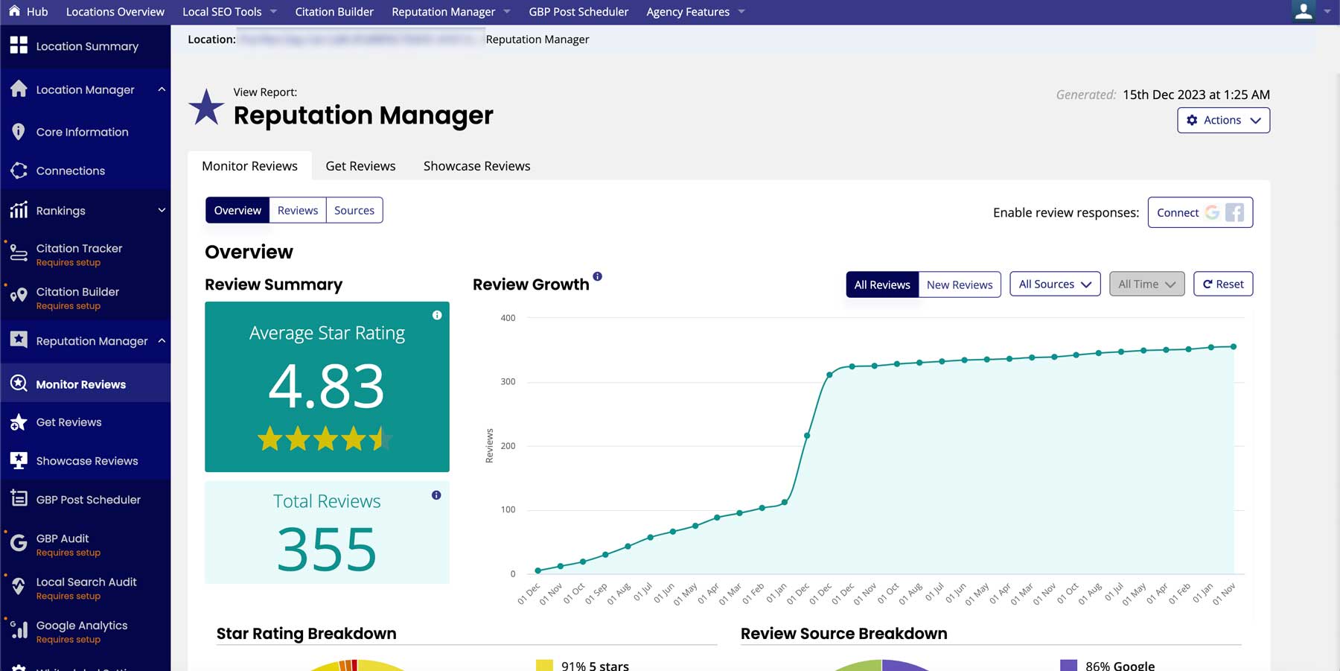
Task: Select the Location Summary grid icon
Action: [x=19, y=46]
